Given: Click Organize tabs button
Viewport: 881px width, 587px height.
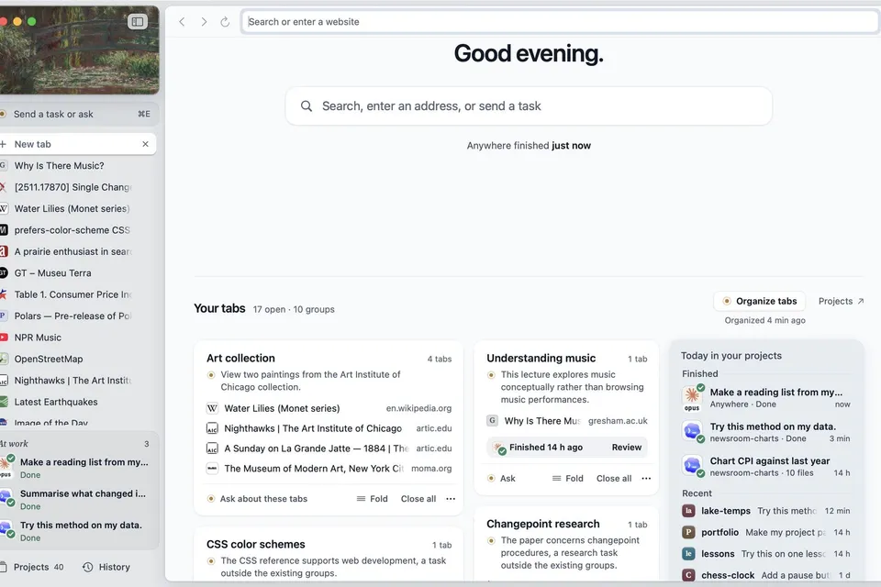Looking at the screenshot, I should click(760, 301).
